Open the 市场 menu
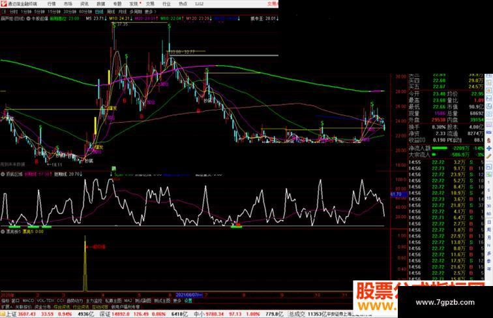This screenshot has height=318, width=493. click(x=68, y=4)
